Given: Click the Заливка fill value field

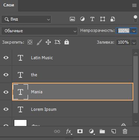Looking at the screenshot, I should (123, 42).
